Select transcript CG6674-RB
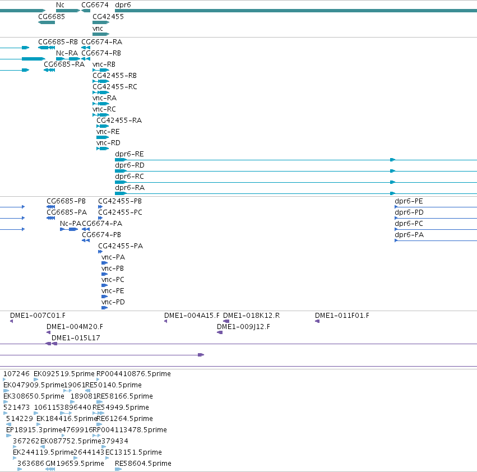This screenshot has height=472, width=477. 101,53
